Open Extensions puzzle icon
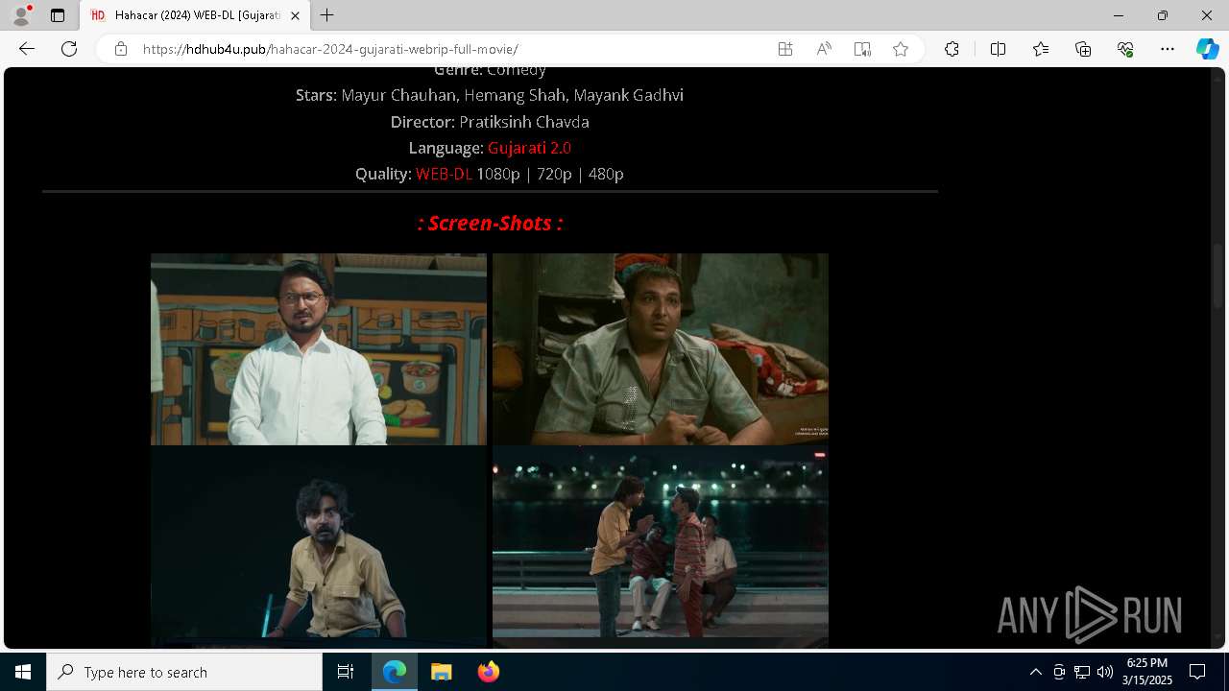The image size is (1229, 691). pos(952,49)
